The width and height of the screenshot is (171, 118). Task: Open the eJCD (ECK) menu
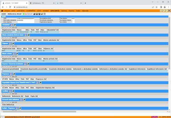click(x=21, y=11)
